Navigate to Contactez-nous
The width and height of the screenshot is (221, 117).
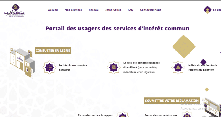pos(151,10)
